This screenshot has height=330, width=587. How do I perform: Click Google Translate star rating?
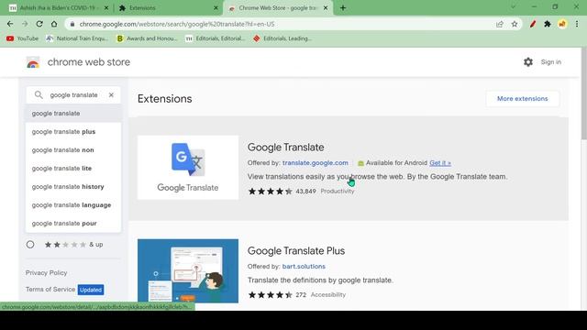click(x=270, y=192)
